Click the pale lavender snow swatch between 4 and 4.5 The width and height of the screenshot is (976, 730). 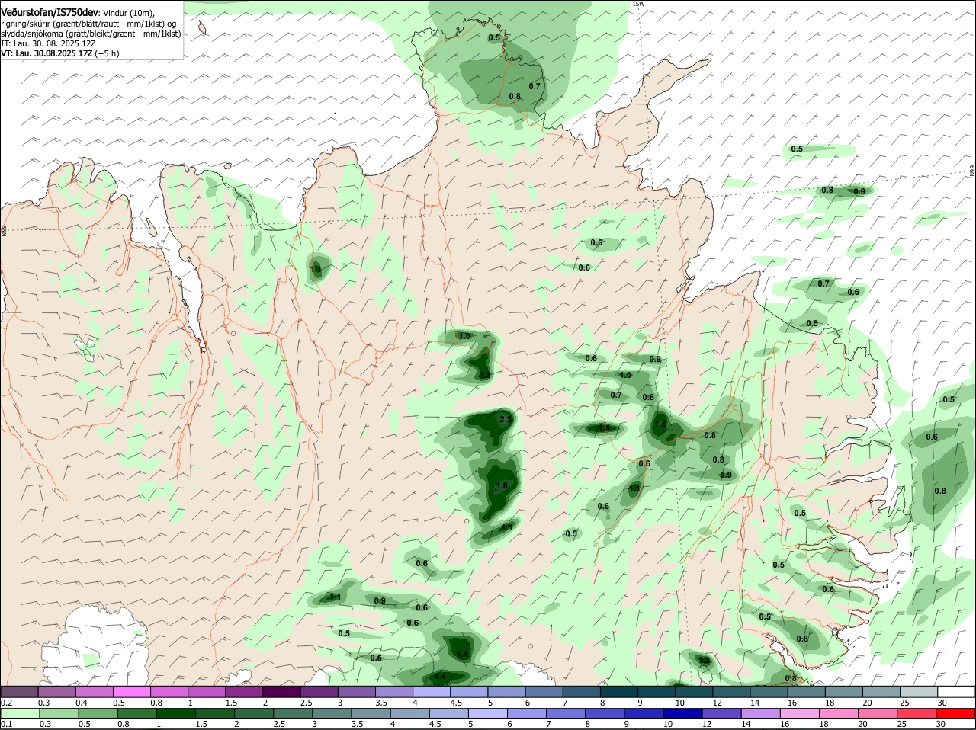click(432, 691)
